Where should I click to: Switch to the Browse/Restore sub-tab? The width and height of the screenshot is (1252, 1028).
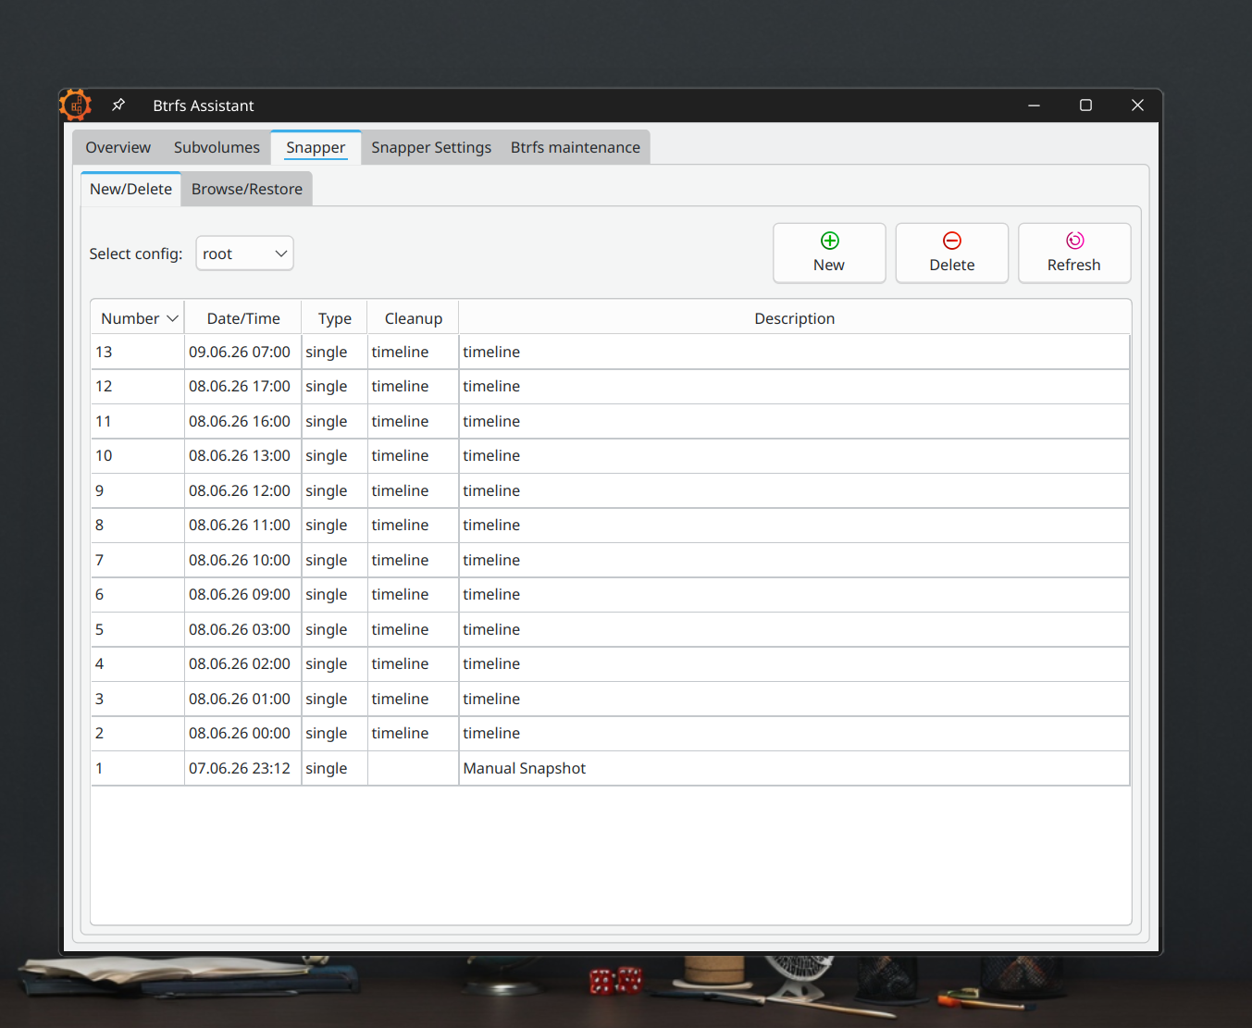(x=247, y=189)
